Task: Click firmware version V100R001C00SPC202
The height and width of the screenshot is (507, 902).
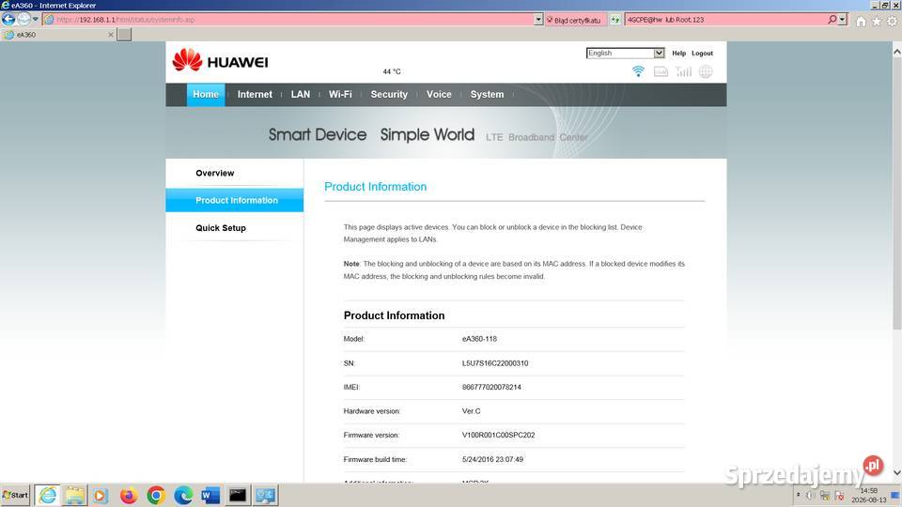Action: pyautogui.click(x=498, y=435)
